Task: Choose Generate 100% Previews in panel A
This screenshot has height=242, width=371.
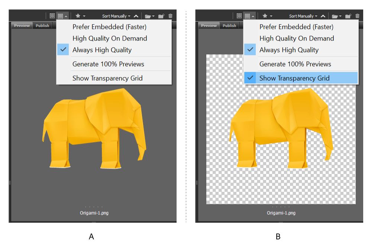Action: [114, 64]
